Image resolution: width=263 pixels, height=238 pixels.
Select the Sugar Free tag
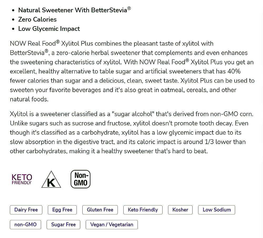click(x=63, y=225)
